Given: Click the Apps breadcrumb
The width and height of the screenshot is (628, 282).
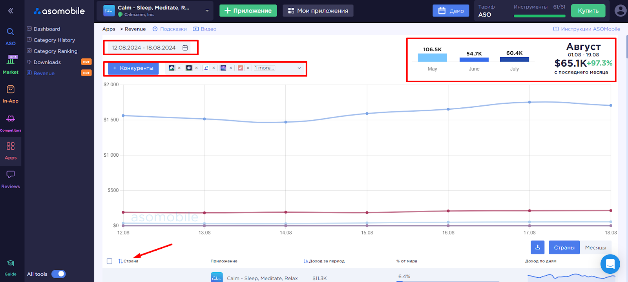Looking at the screenshot, I should tap(109, 29).
